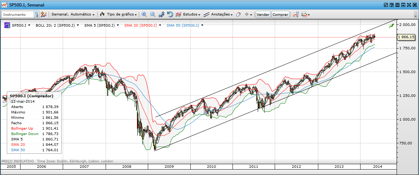
Task: Click the 2010 year on time axis
Action: click(212, 166)
